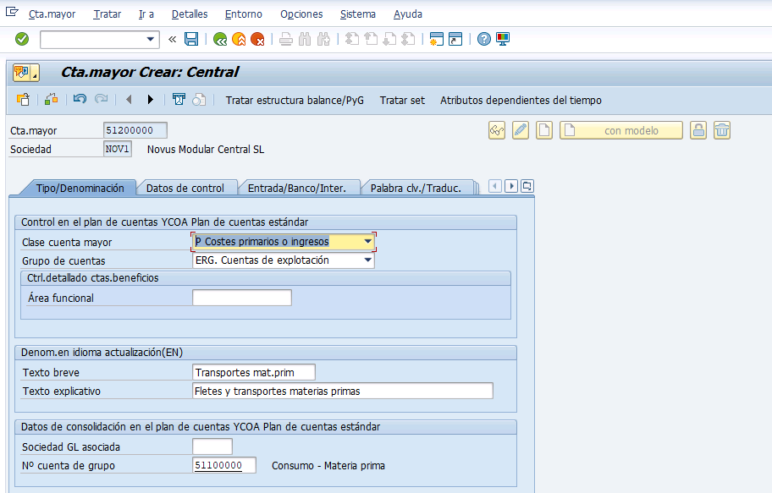The image size is (772, 493).
Task: Click the other G/L account toolbar icon
Action: point(23,100)
